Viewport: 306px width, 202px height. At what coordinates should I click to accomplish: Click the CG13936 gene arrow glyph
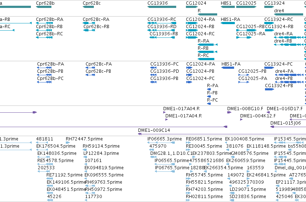click(x=162, y=7)
